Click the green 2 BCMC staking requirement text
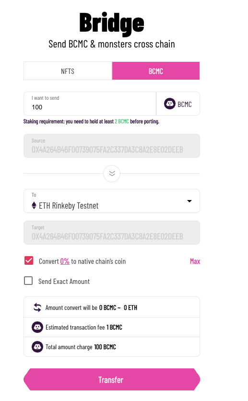The image size is (248, 401). coord(122,121)
